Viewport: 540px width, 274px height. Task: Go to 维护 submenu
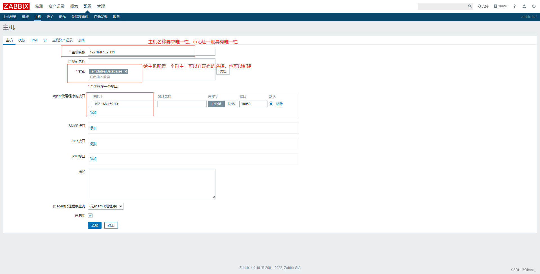50,17
